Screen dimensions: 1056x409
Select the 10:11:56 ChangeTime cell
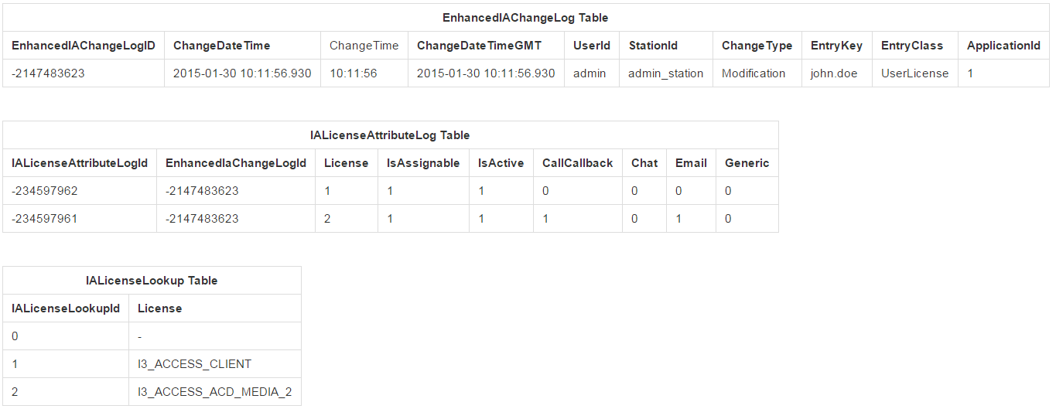(353, 73)
